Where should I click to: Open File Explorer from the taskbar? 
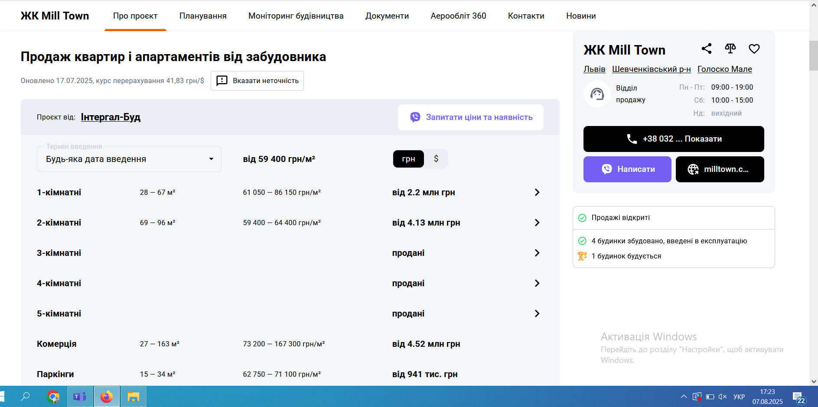pyautogui.click(x=134, y=397)
